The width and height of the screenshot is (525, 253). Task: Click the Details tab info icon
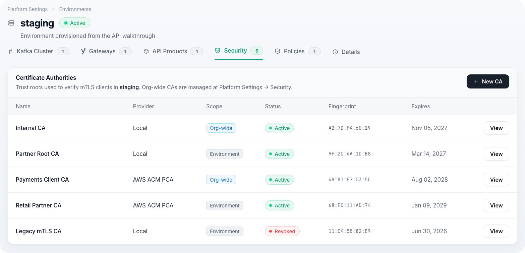(335, 52)
